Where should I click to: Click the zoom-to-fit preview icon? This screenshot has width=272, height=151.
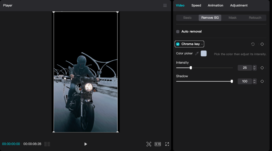coord(149,144)
